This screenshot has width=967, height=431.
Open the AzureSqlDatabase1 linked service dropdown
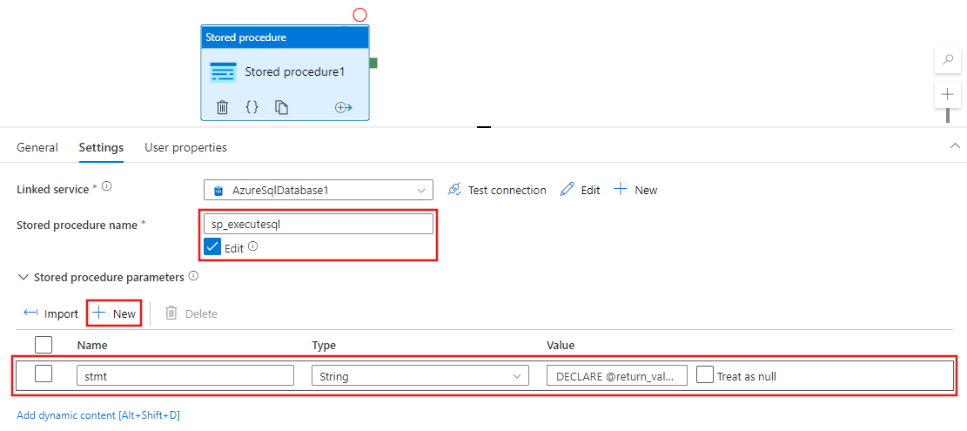point(319,190)
